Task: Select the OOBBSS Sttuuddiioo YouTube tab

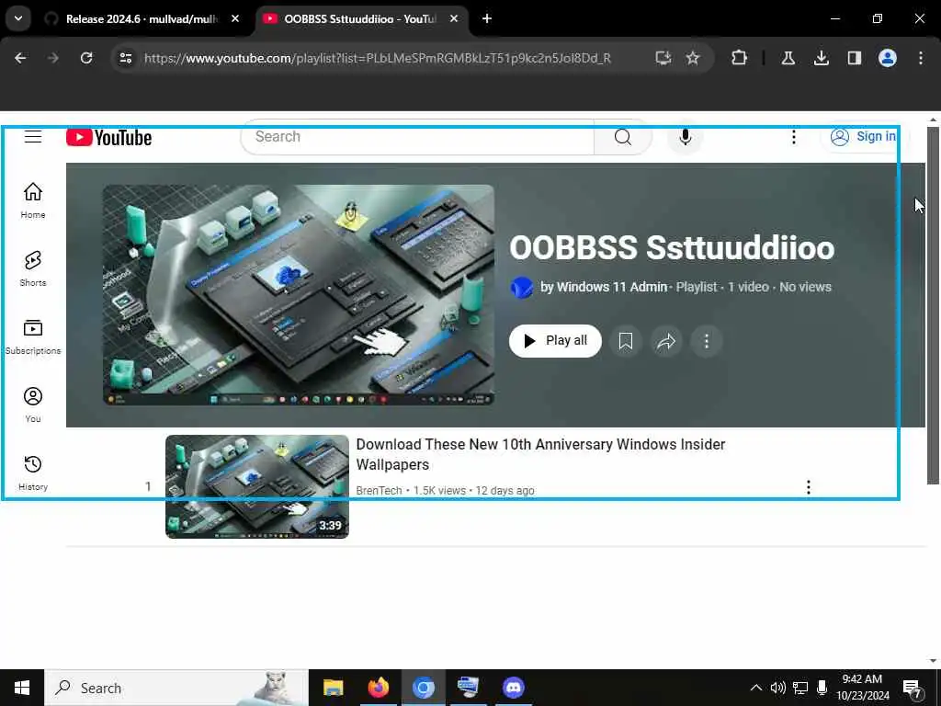Action: [x=359, y=19]
